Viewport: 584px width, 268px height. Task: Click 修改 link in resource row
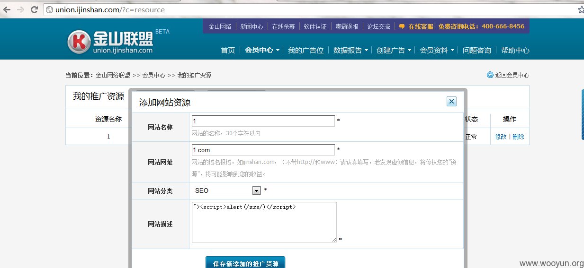pos(501,137)
